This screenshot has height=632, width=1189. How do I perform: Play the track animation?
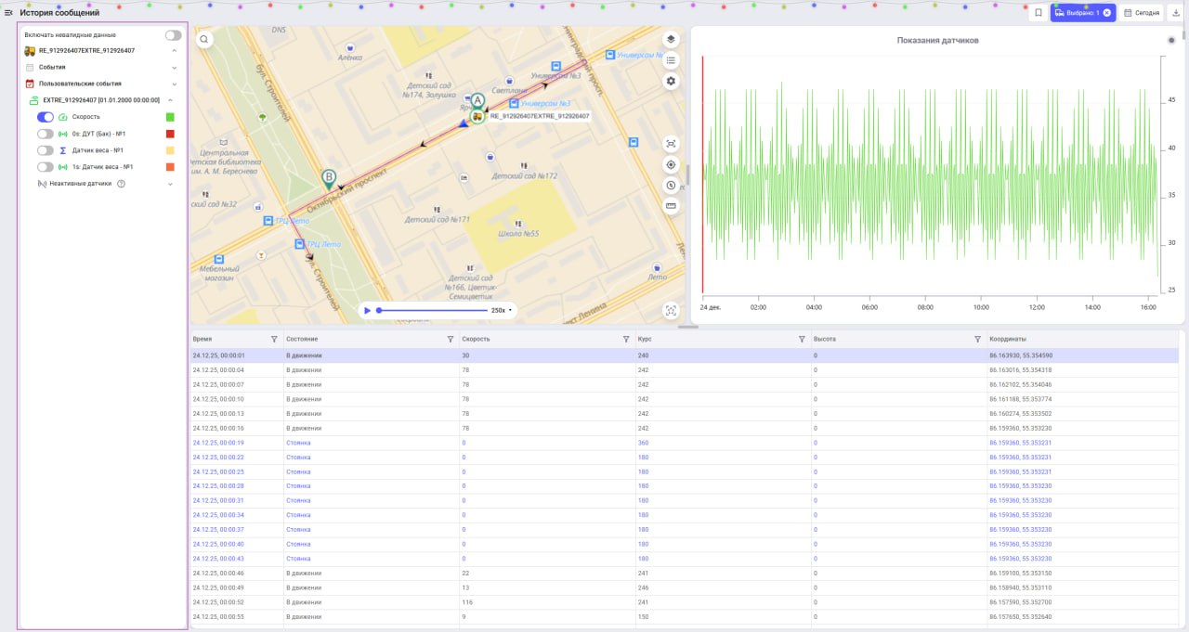(368, 310)
